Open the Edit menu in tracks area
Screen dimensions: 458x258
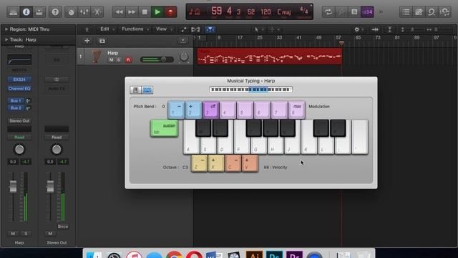pyautogui.click(x=107, y=29)
